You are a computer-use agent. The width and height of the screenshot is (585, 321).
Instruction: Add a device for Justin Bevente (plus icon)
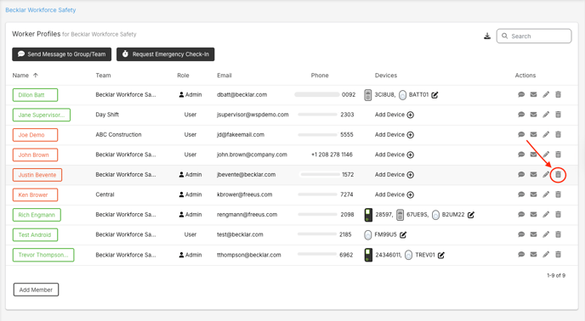pos(411,175)
